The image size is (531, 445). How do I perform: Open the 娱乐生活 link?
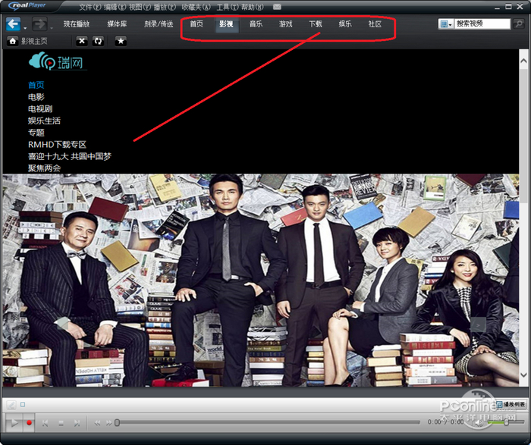44,121
